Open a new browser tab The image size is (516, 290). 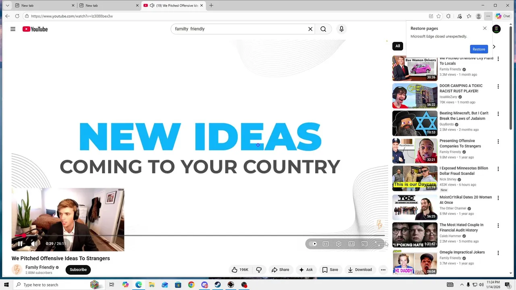211,5
